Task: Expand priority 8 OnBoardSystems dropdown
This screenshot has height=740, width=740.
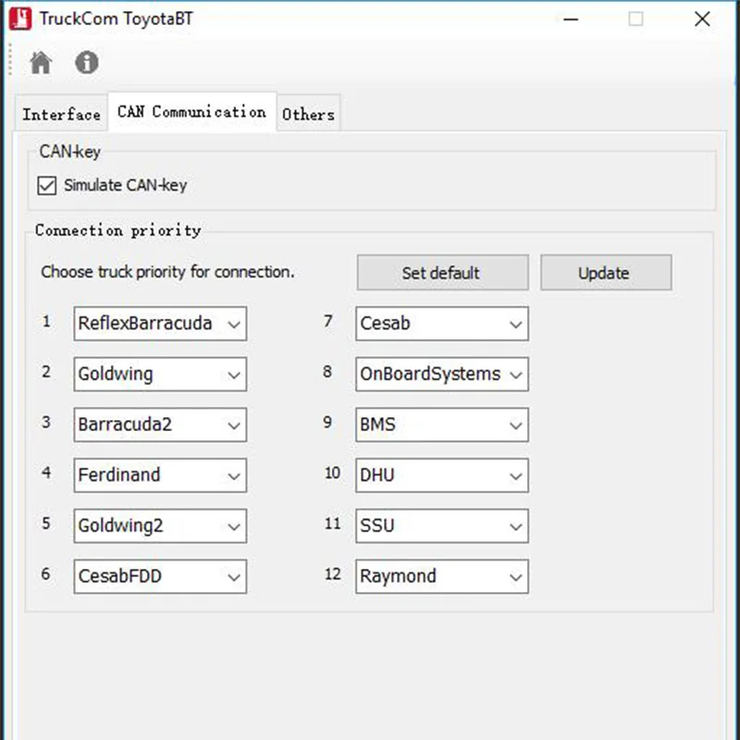Action: pyautogui.click(x=442, y=375)
